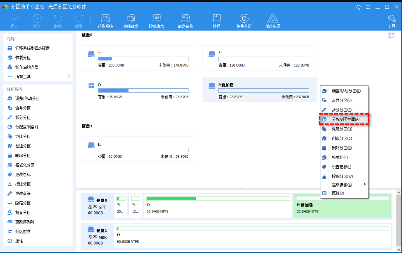
Task: Choose 格式化(F) in the context menu
Action: [x=344, y=157]
